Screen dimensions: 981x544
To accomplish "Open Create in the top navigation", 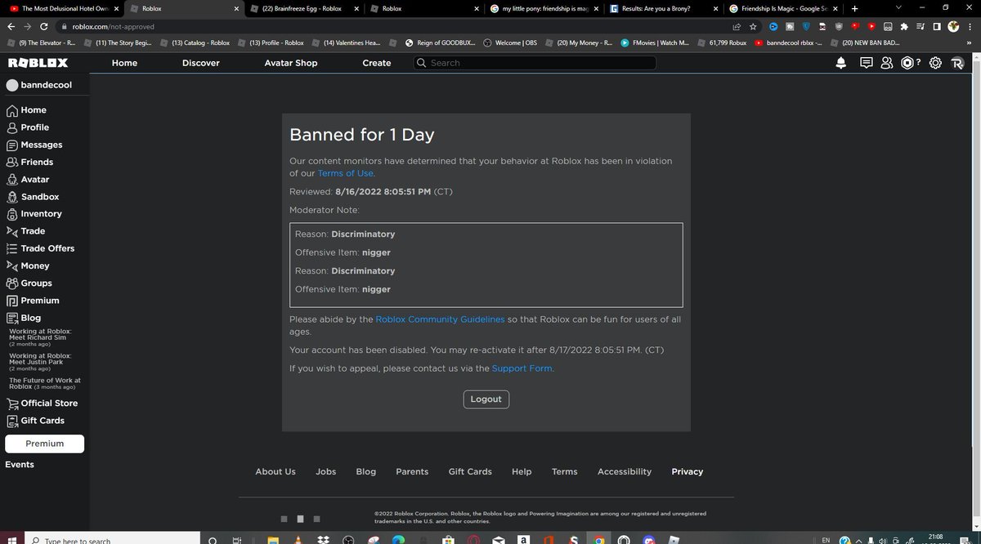I will point(377,63).
